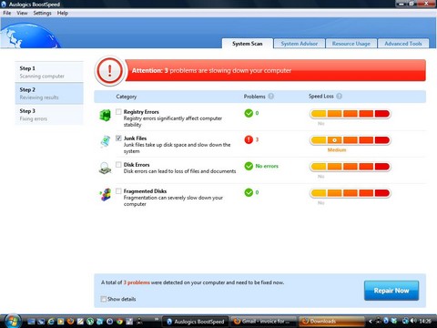Click red alert status icon for Junk Files
The height and width of the screenshot is (328, 437).
tap(249, 139)
